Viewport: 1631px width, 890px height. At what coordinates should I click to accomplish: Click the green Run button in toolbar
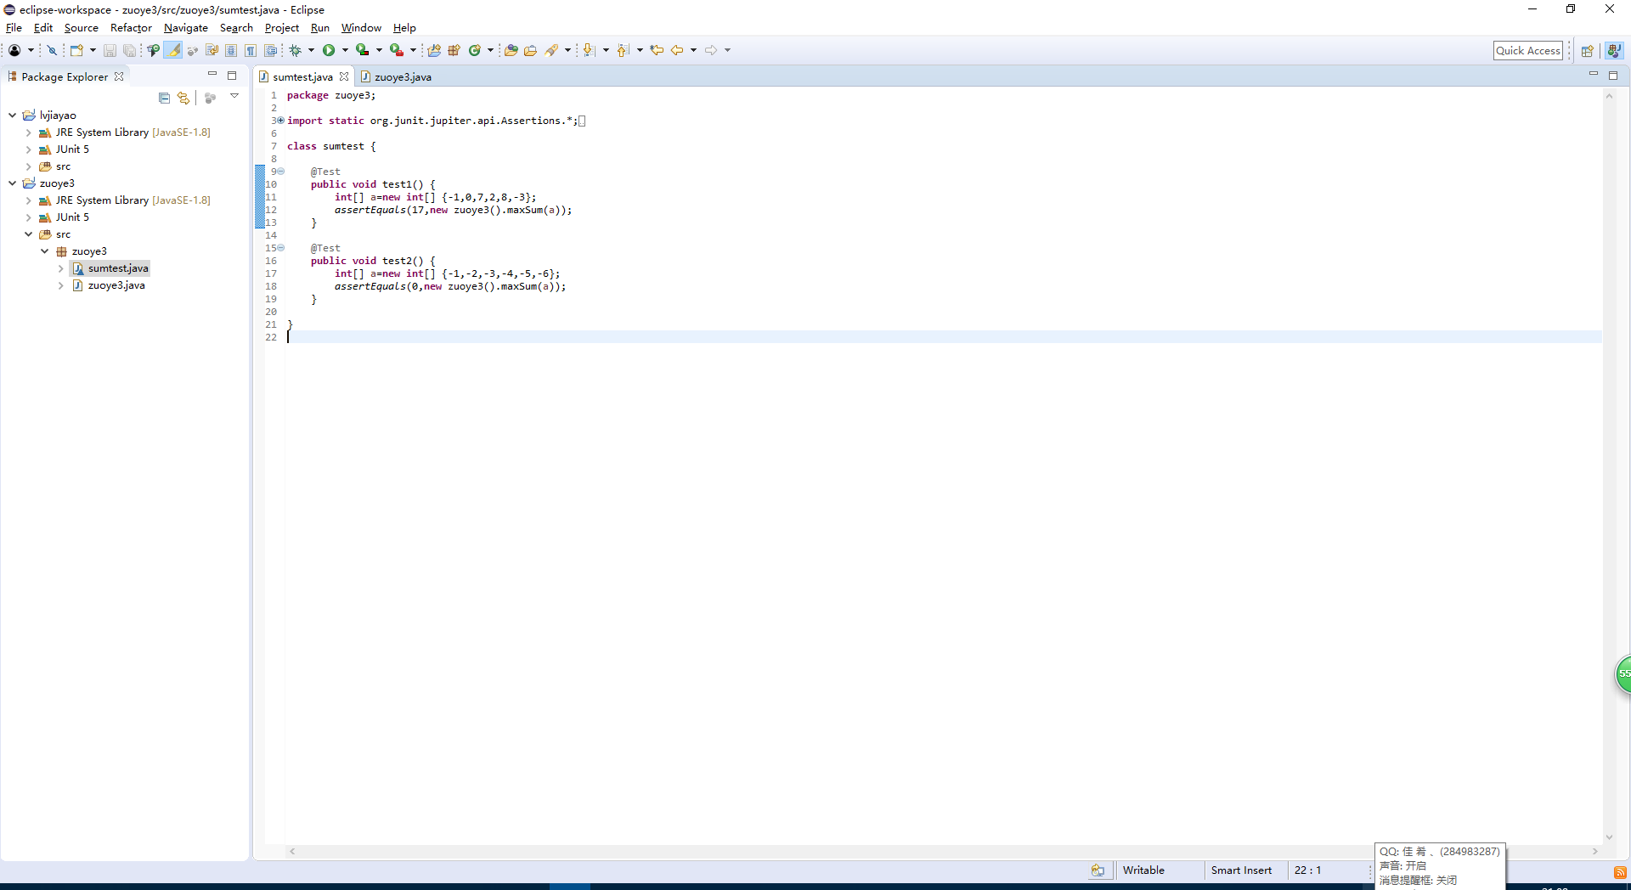tap(329, 51)
